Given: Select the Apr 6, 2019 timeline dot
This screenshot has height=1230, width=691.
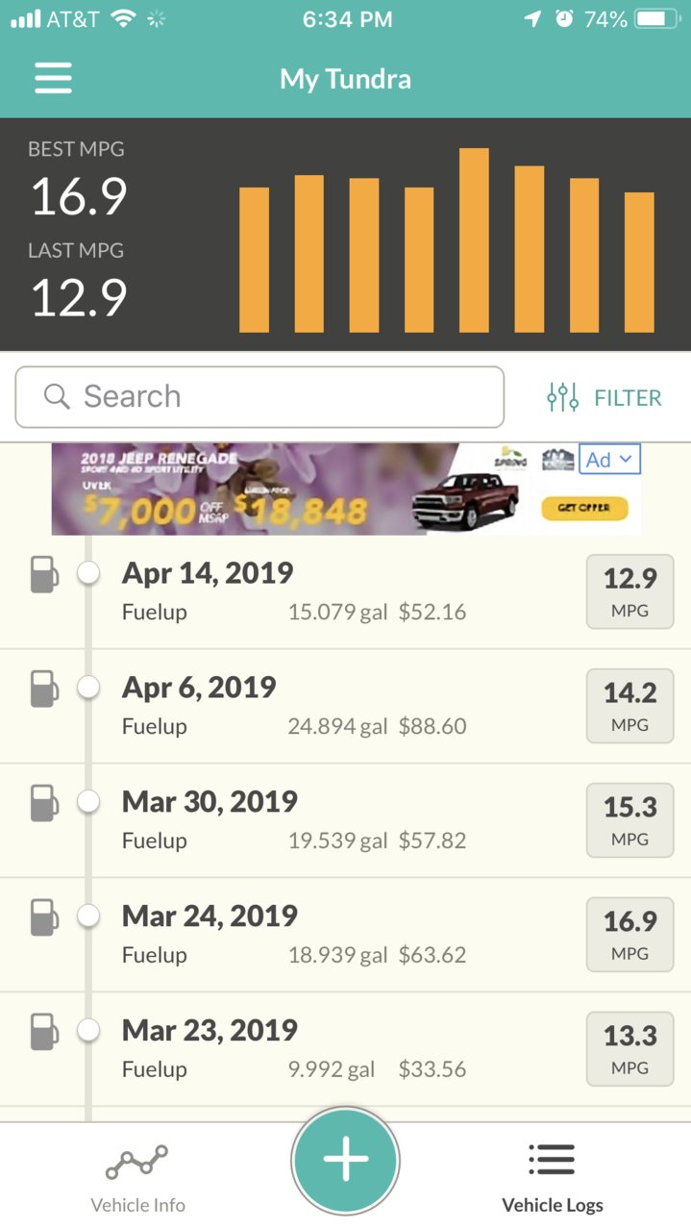Looking at the screenshot, I should [88, 688].
